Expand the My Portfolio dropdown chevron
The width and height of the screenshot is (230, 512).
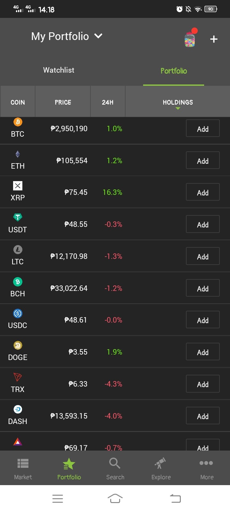coord(99,36)
